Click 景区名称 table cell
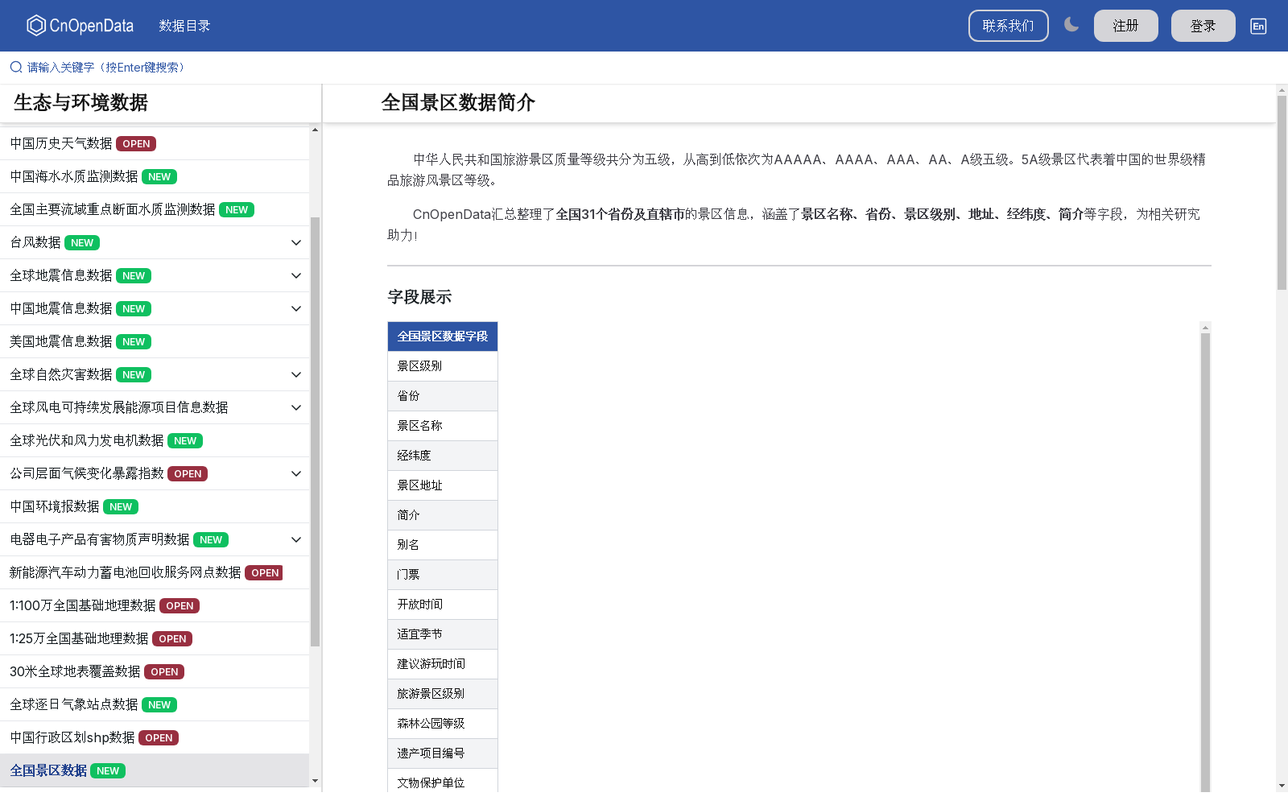 click(443, 426)
